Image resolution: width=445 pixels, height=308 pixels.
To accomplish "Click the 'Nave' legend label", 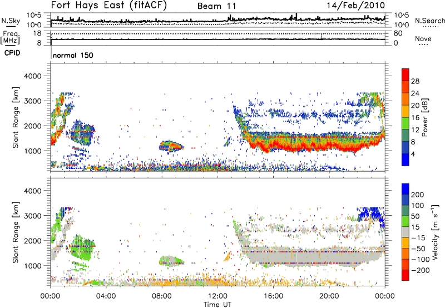I will (x=423, y=39).
